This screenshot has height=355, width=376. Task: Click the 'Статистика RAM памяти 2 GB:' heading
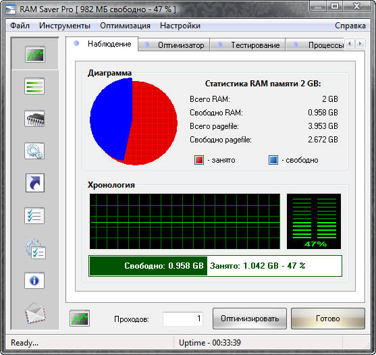coord(263,84)
